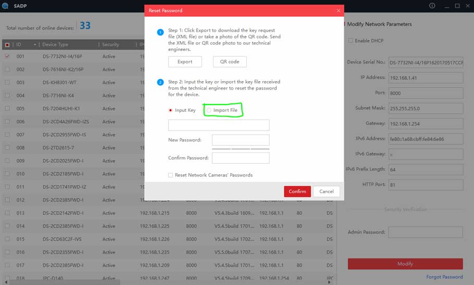Close the Reset Password dialog
The height and width of the screenshot is (285, 474).
(338, 10)
